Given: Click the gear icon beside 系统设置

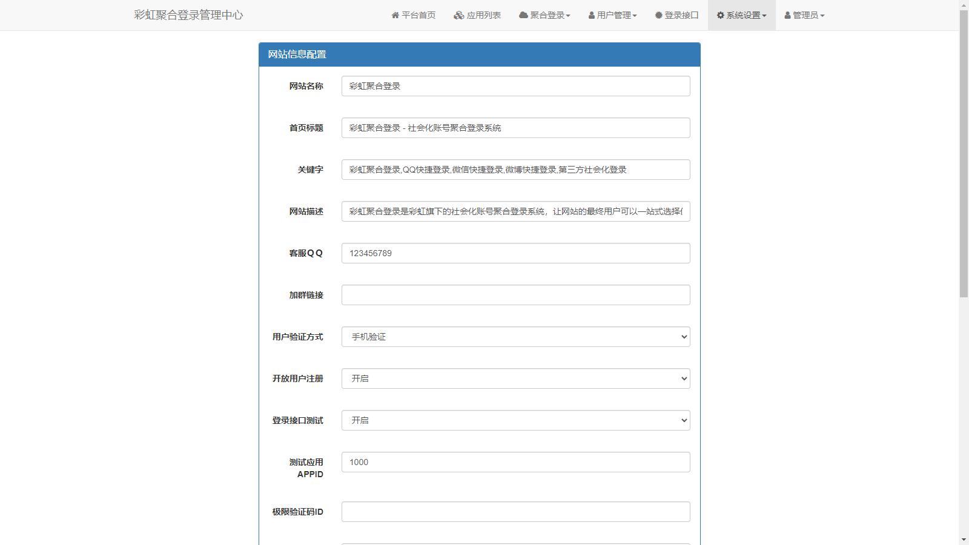Looking at the screenshot, I should [720, 15].
